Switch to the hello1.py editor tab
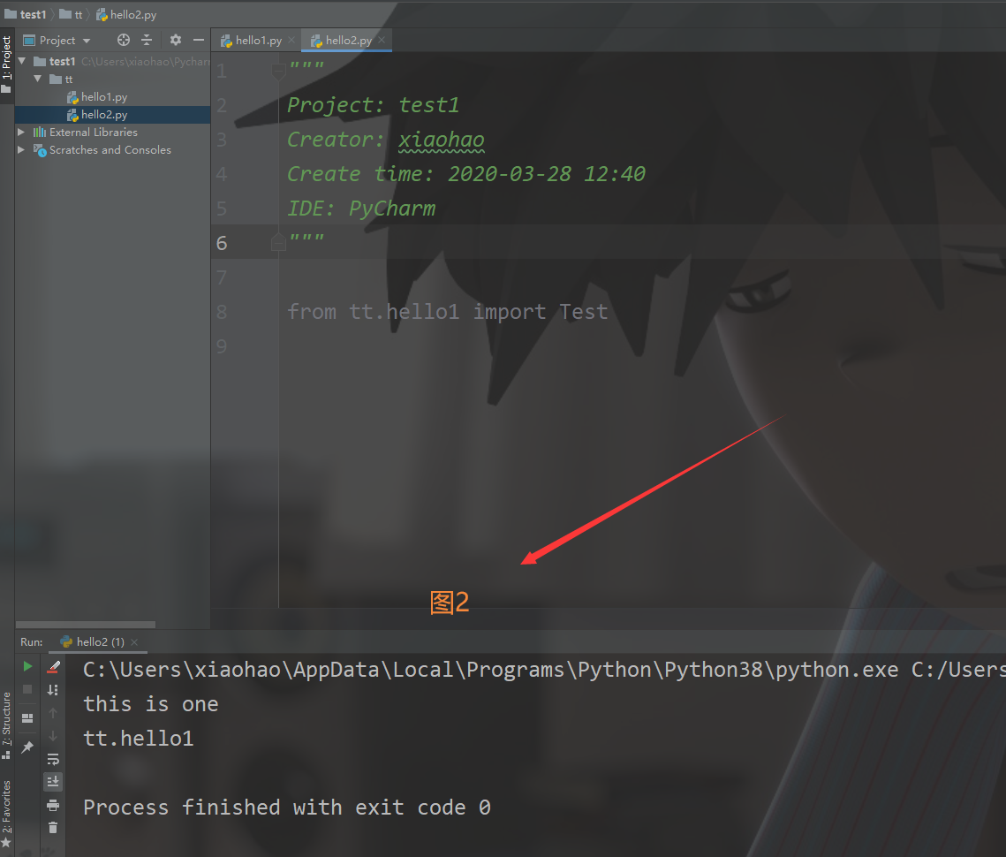The image size is (1006, 857). coord(255,40)
